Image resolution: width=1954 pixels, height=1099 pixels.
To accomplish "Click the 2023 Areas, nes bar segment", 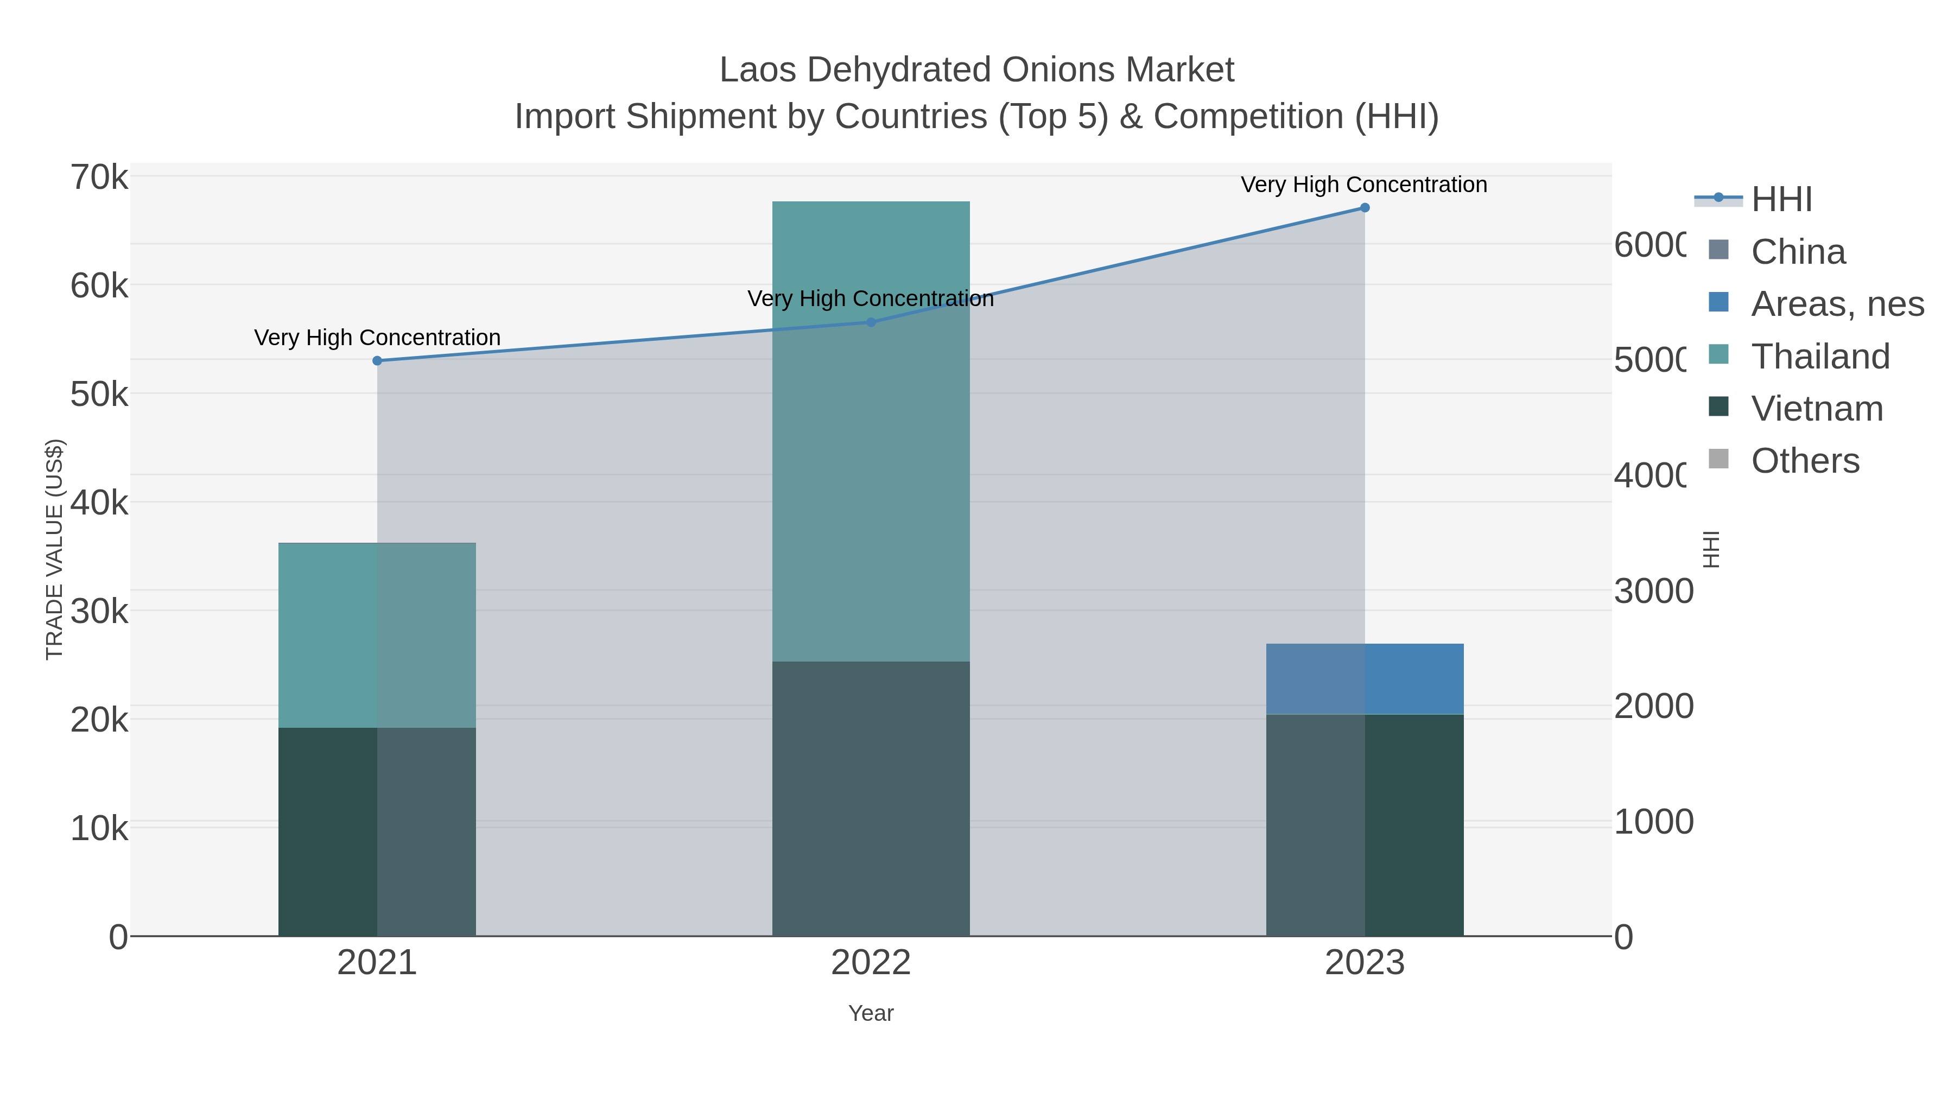I will tap(1365, 679).
